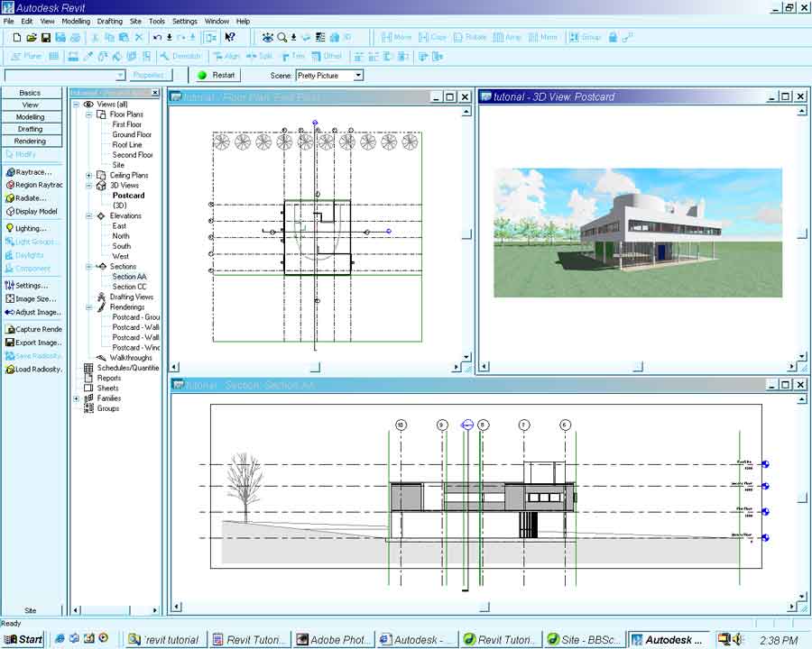Click Adjust Image in the design bar
This screenshot has height=649, width=812.
pyautogui.click(x=33, y=312)
